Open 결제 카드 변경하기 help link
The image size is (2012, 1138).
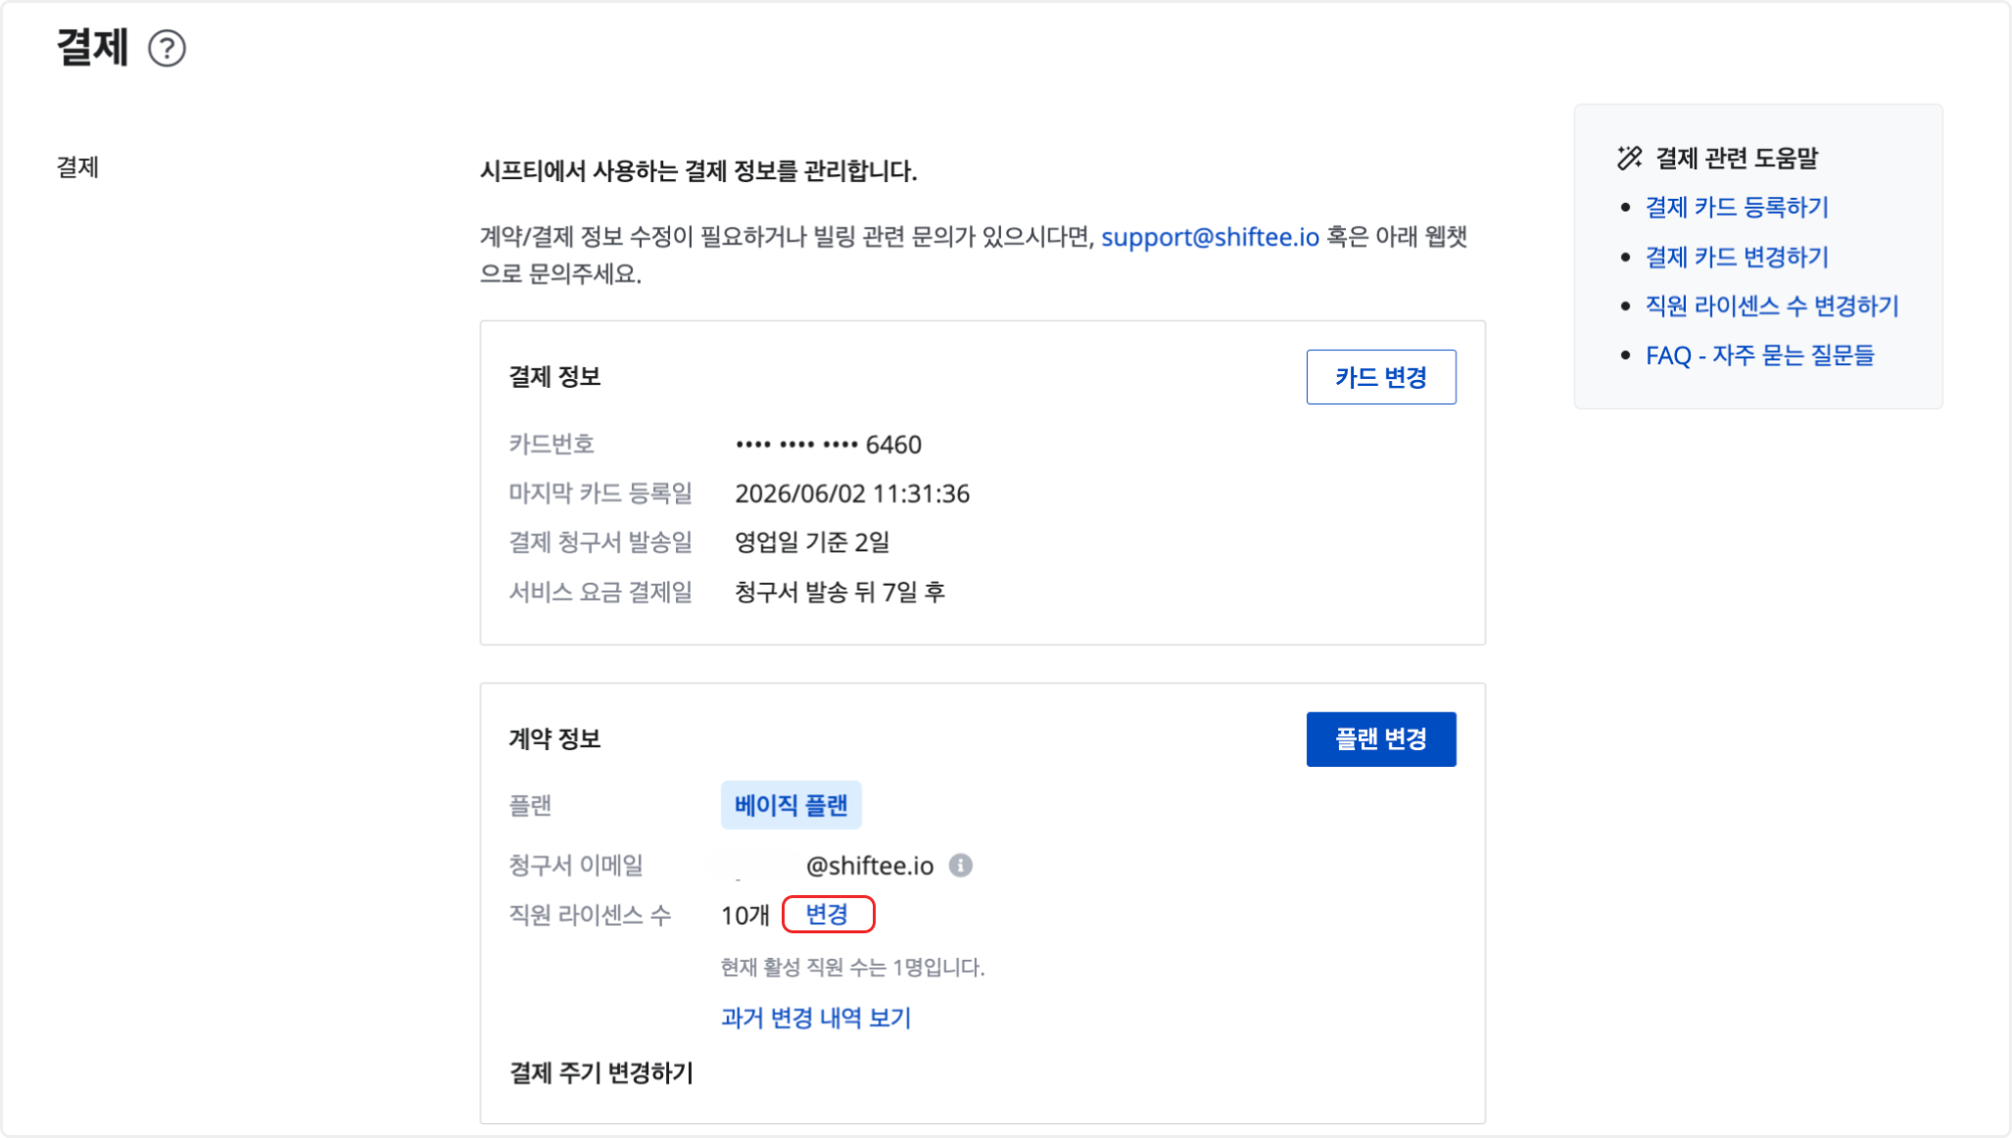tap(1737, 257)
